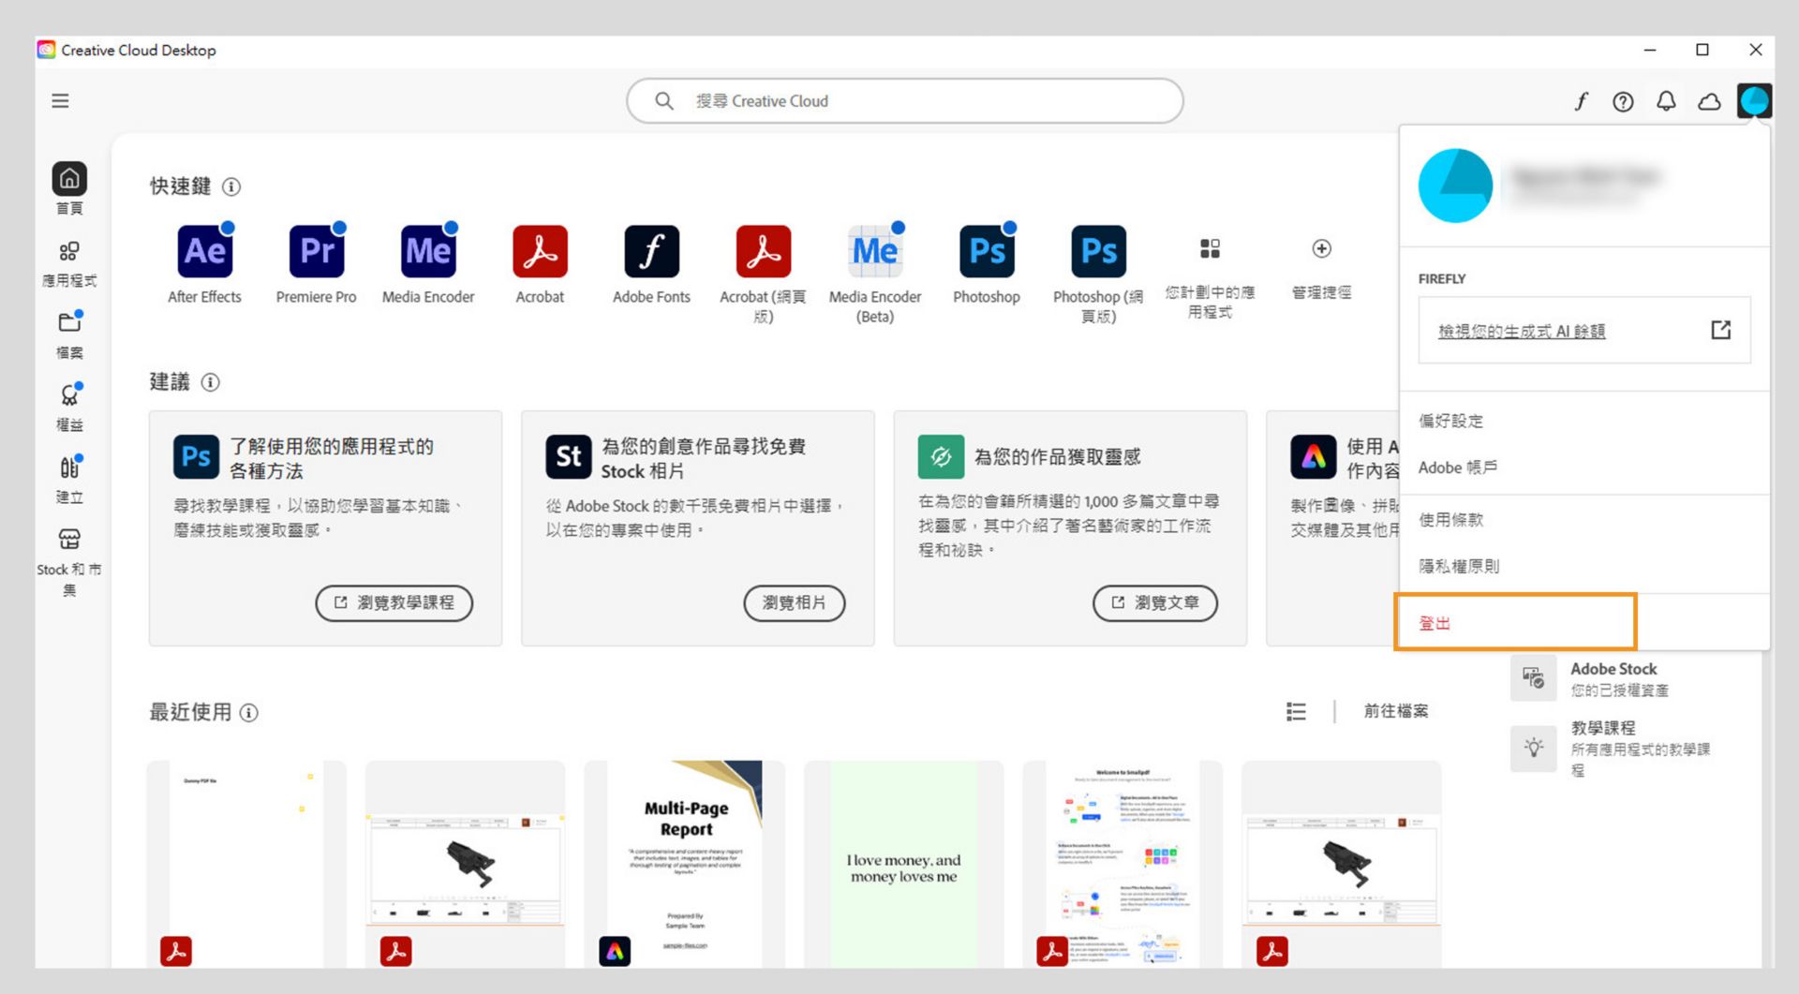The height and width of the screenshot is (994, 1799).
Task: Go to files via 前往檔案
Action: click(x=1396, y=711)
